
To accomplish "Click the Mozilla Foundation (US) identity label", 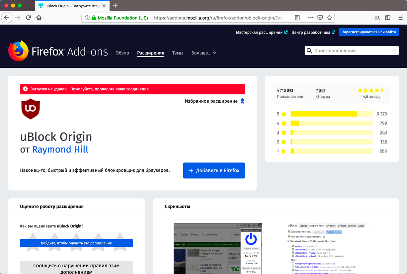I will coord(123,18).
